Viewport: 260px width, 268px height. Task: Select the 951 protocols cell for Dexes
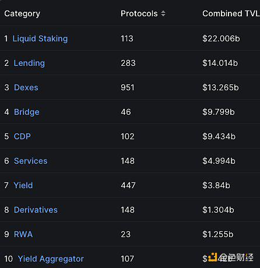tap(128, 87)
